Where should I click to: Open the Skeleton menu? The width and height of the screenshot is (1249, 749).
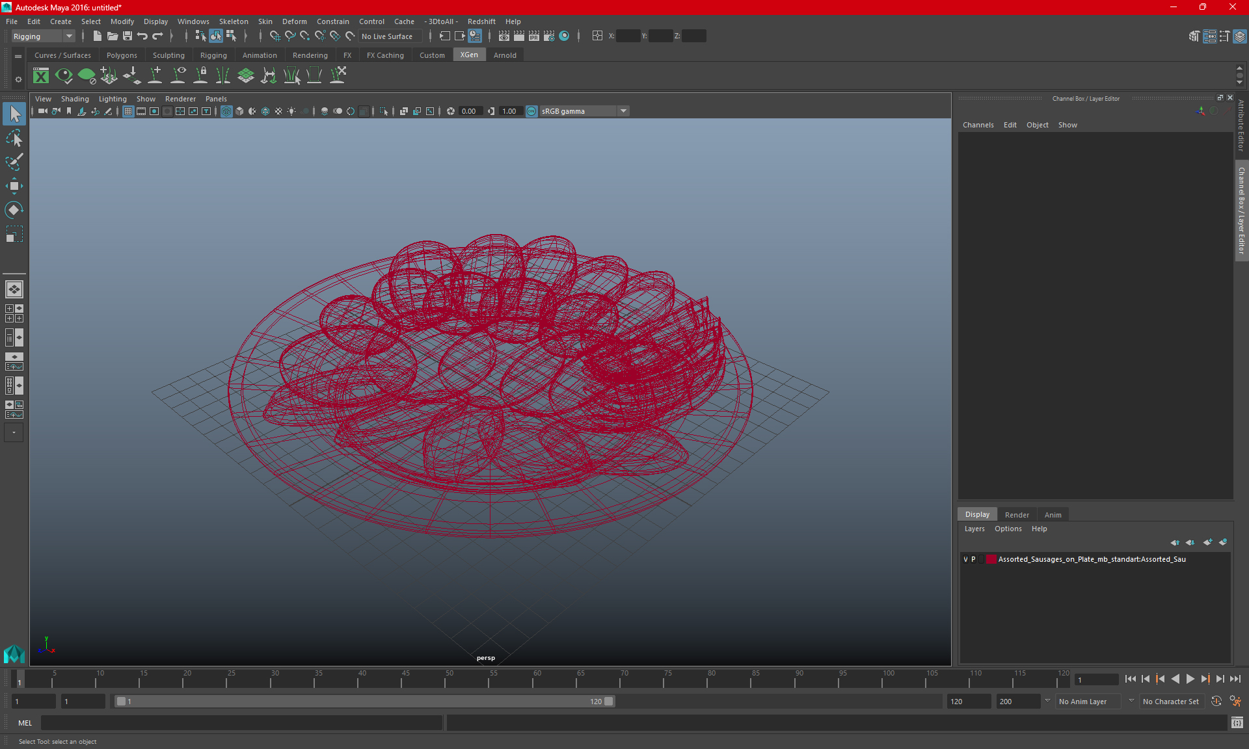click(234, 21)
